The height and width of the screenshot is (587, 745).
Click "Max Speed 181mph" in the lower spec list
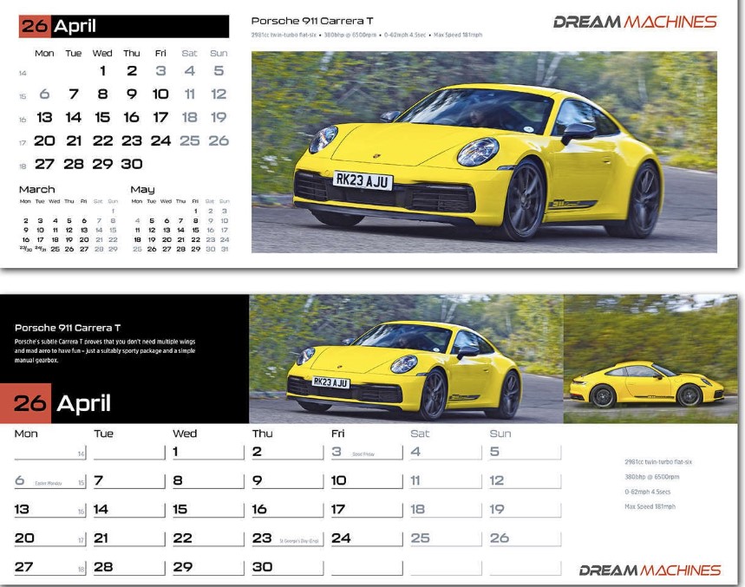tap(650, 506)
